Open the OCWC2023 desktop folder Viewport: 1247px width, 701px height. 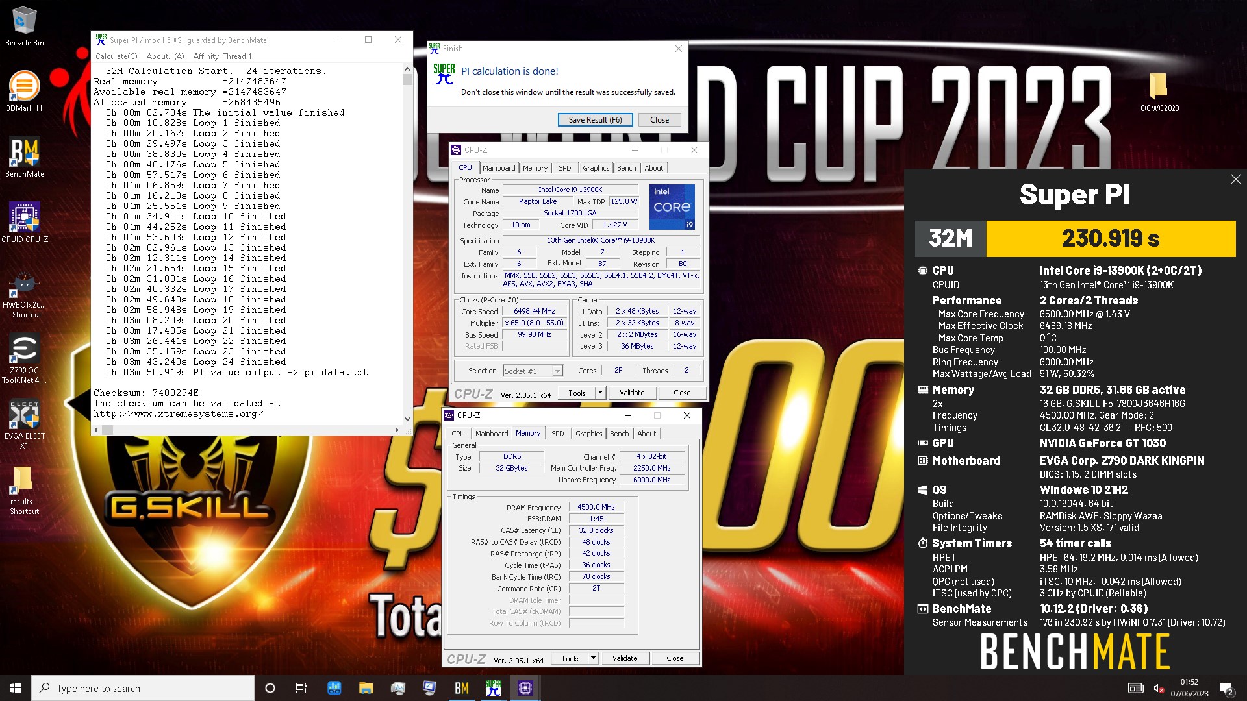point(1159,92)
